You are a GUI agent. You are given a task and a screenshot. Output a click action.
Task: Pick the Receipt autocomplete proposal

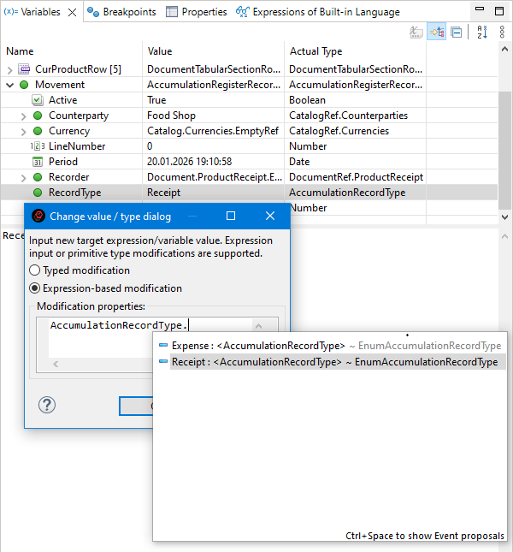click(x=256, y=362)
